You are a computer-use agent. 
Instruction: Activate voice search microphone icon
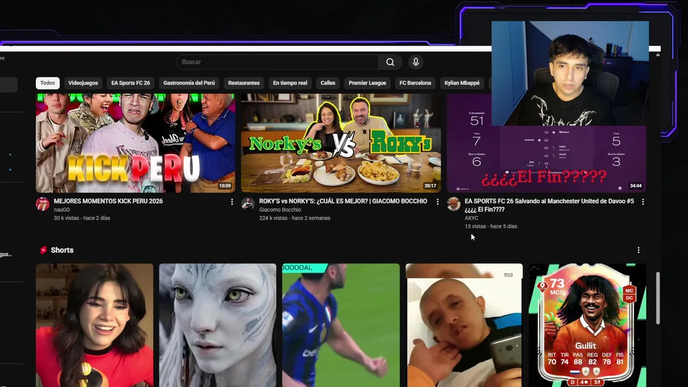[x=415, y=62]
